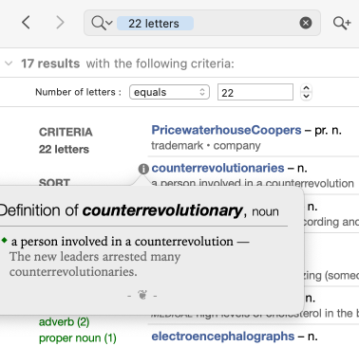Open the magnifier search options menu

(x=102, y=23)
